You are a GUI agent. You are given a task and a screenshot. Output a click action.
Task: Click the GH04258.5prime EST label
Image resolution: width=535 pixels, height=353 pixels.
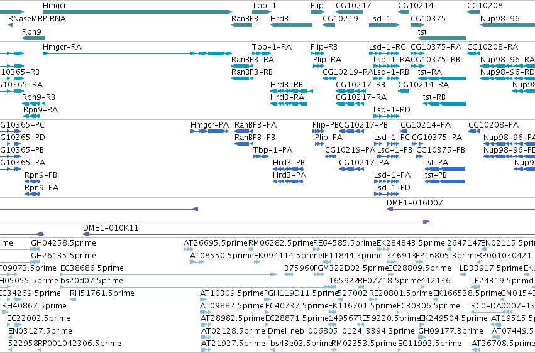tap(63, 243)
